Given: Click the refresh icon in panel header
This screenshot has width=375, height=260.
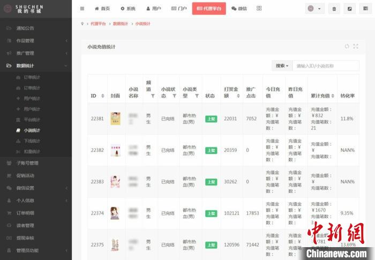Looking at the screenshot, I should [347, 47].
